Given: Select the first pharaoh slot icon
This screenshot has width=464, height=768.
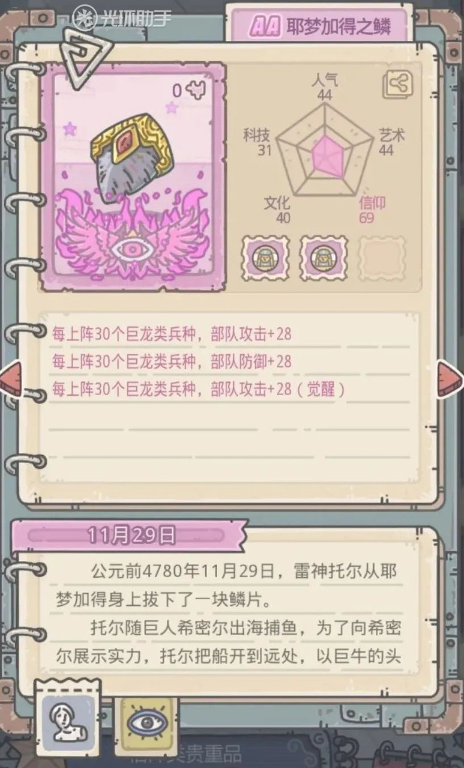Looking at the screenshot, I should 265,258.
